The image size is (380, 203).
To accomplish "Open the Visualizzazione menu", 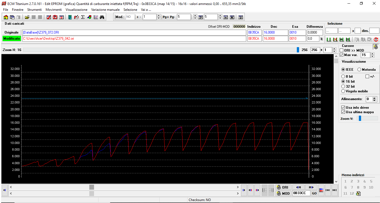I will pyautogui.click(x=77, y=9).
